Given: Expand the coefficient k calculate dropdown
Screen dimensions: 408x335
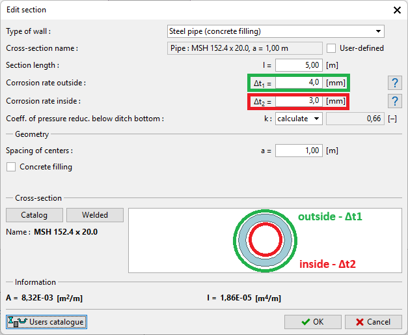Looking at the screenshot, I should point(299,119).
